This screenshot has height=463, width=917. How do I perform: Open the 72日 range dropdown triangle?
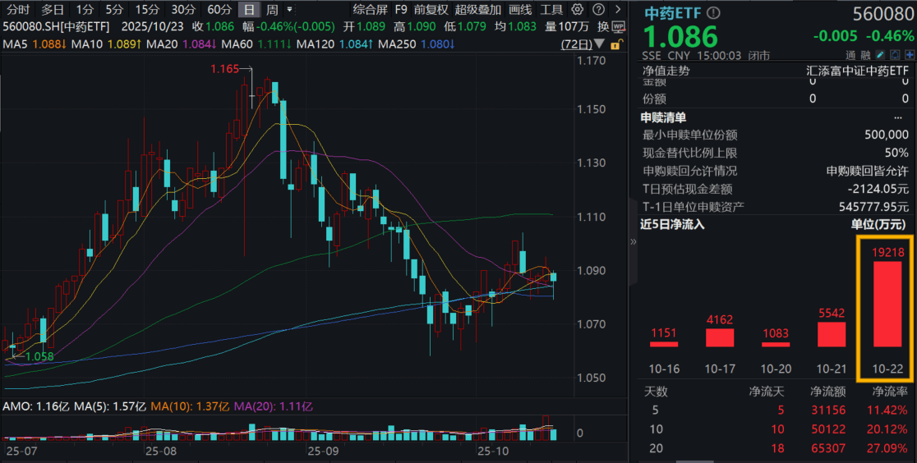point(600,44)
